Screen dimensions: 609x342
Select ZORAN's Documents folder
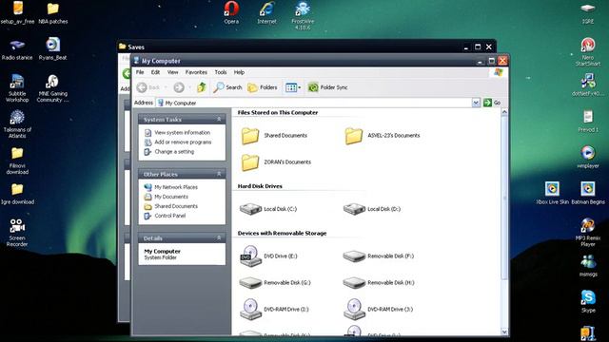point(276,162)
